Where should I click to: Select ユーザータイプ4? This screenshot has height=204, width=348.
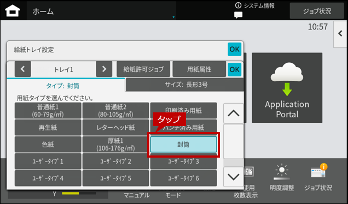click(x=48, y=178)
